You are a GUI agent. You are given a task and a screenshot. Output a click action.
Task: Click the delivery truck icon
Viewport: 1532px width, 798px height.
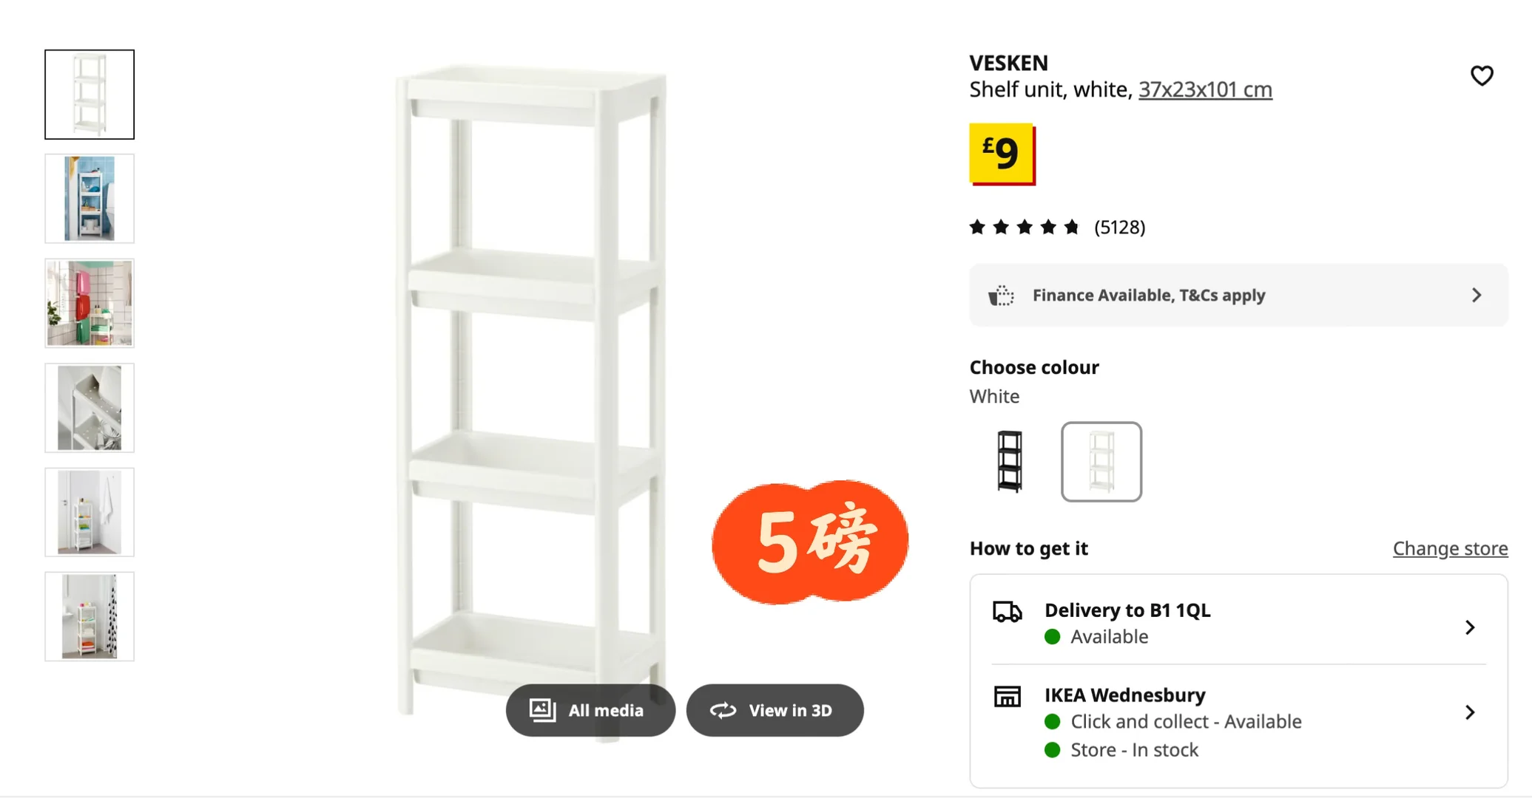pos(1007,612)
